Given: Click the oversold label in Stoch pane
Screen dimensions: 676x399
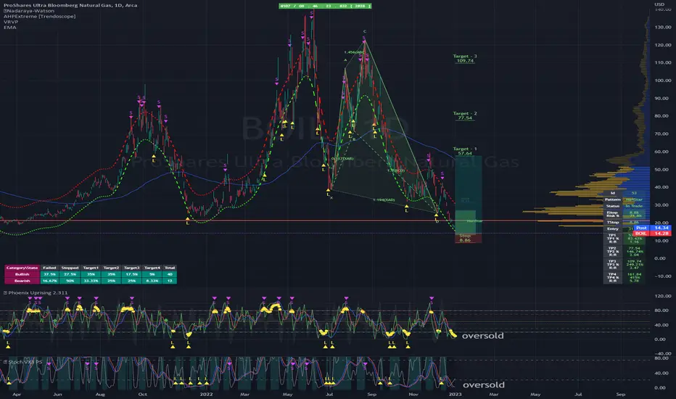Looking at the screenshot, I should click(483, 384).
